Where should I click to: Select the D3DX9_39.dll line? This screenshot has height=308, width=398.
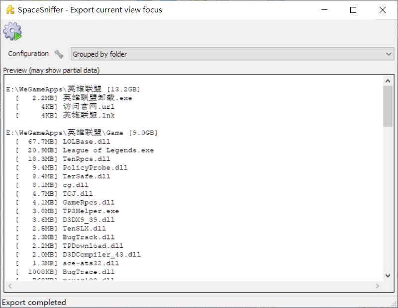[65, 220]
